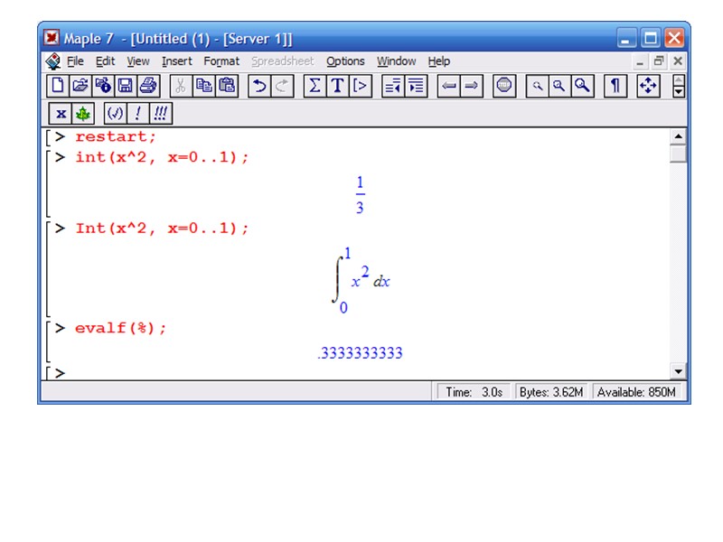Screen dimensions: 723x542
Task: Set the largest zoom magnifier
Action: coord(582,86)
